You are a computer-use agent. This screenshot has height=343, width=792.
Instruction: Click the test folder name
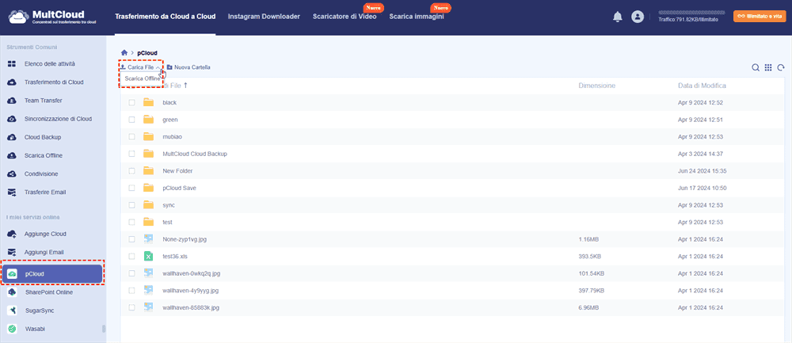point(168,223)
